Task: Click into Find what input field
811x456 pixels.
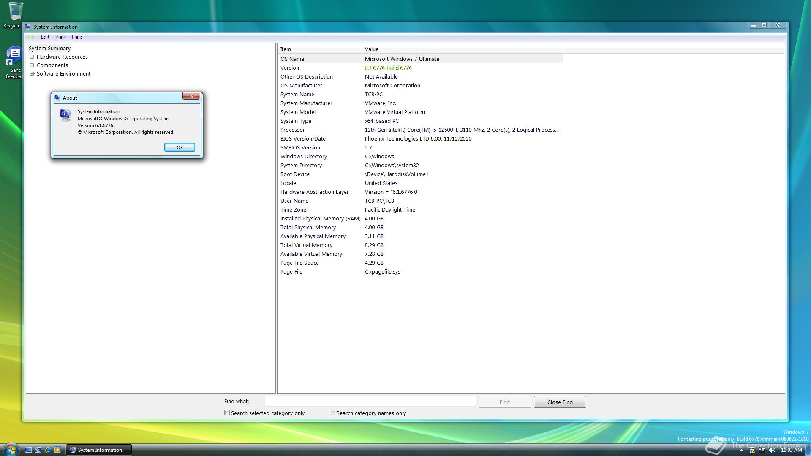Action: point(370,402)
